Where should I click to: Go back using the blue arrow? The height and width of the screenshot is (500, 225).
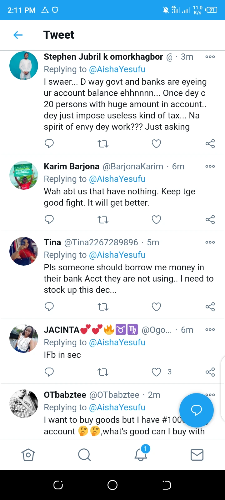tap(18, 35)
